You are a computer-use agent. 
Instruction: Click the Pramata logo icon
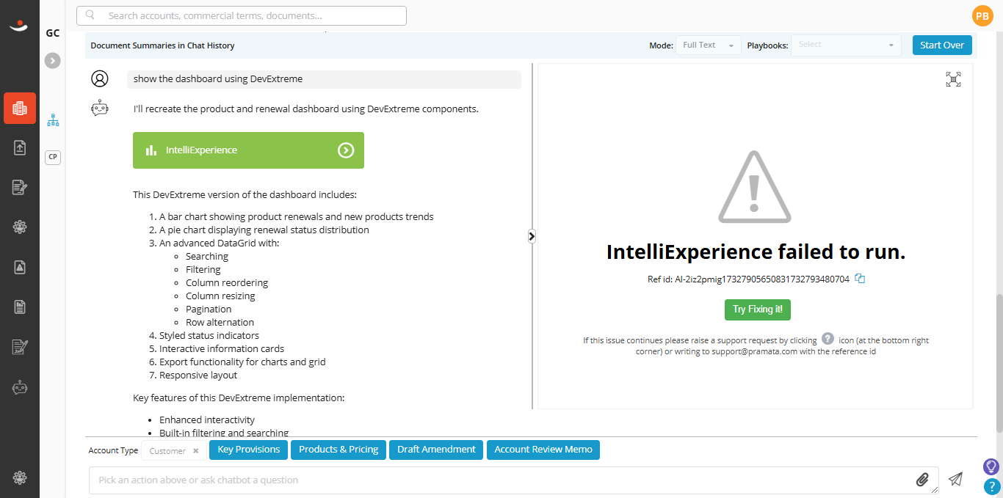(19, 26)
